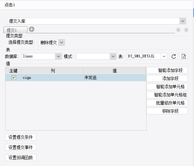
Task: Open the DY_SMS_DETAIL table dropdown
Action: pos(164,56)
